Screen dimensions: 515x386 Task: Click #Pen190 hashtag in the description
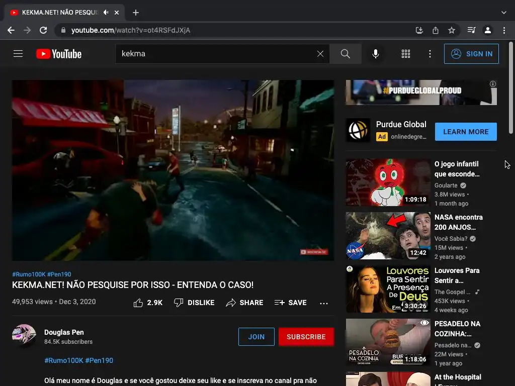99,360
